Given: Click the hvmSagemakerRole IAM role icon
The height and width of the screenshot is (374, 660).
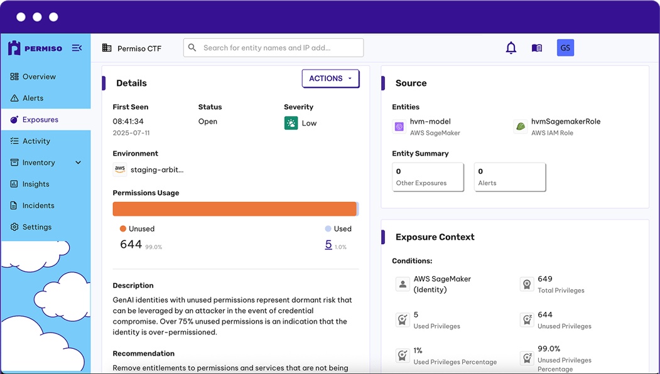Looking at the screenshot, I should click(520, 127).
